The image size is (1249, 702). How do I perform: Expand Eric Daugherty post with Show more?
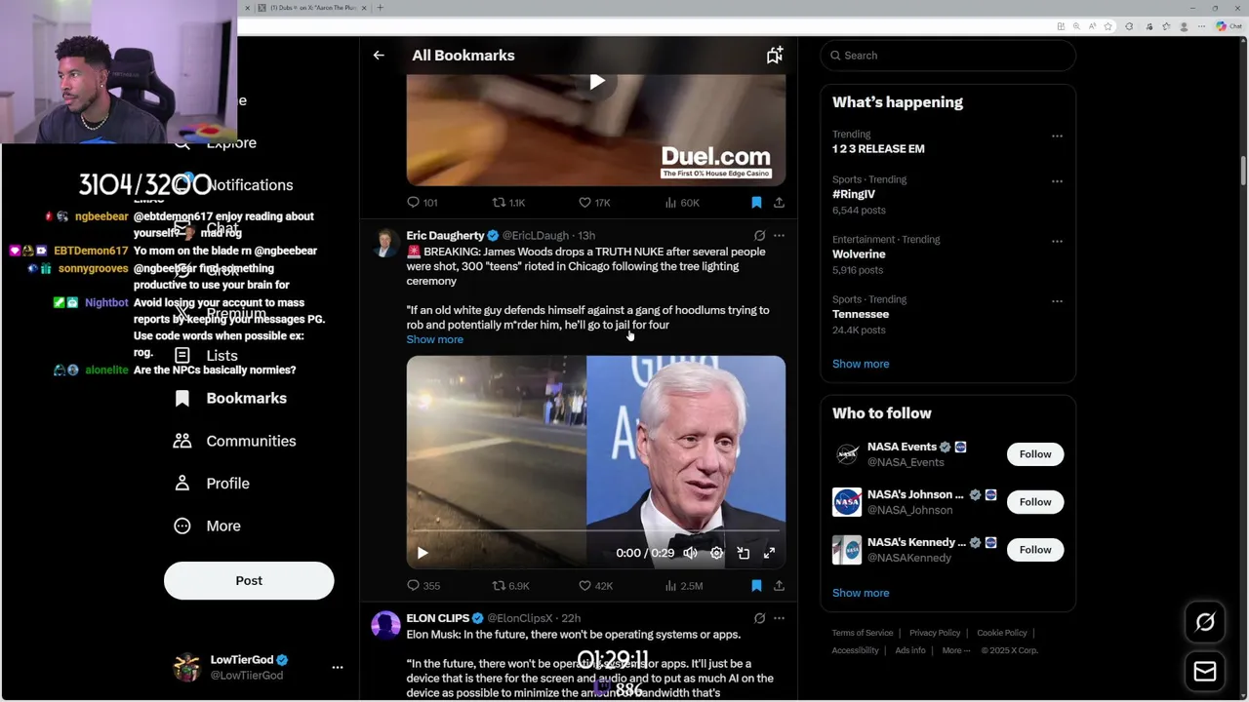click(434, 339)
